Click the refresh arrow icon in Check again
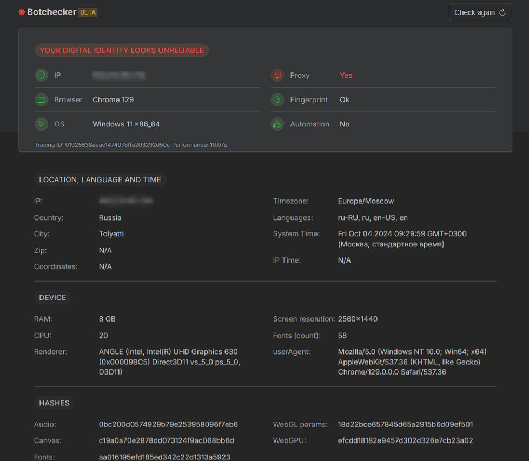The width and height of the screenshot is (529, 461). click(x=502, y=12)
